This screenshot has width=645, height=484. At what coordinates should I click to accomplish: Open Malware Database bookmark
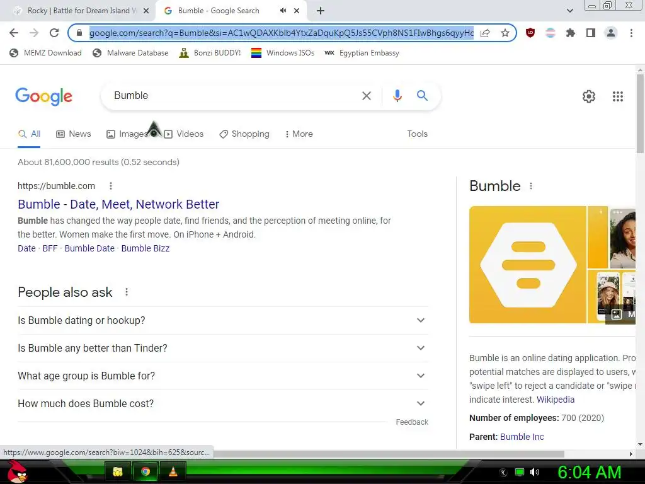[131, 53]
